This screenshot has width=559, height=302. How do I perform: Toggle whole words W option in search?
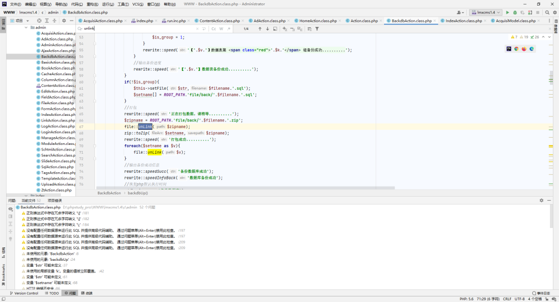tap(221, 29)
